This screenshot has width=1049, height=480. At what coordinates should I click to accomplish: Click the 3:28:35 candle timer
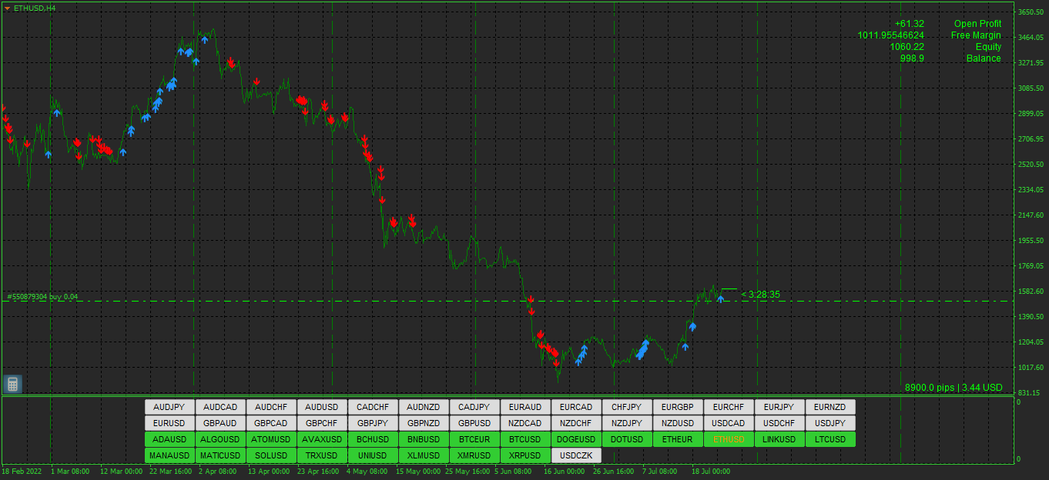(x=760, y=295)
